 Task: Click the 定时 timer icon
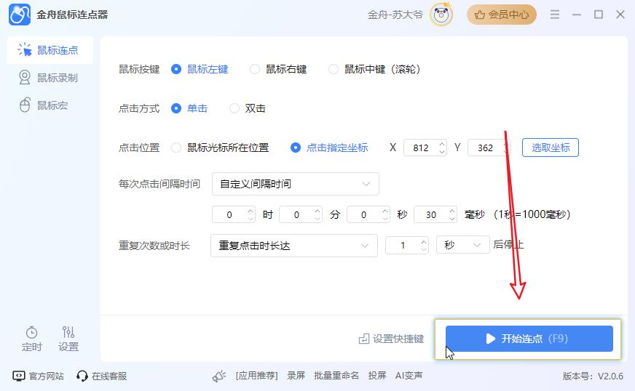pos(31,332)
